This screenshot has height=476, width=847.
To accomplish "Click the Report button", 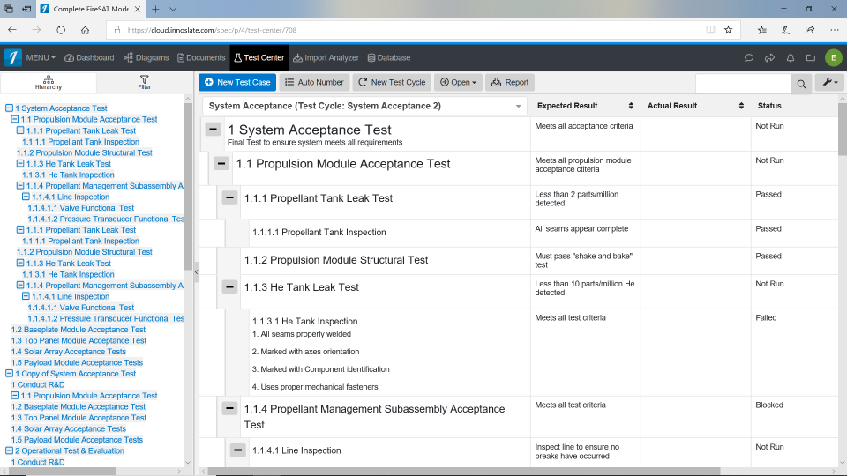I will tap(510, 82).
